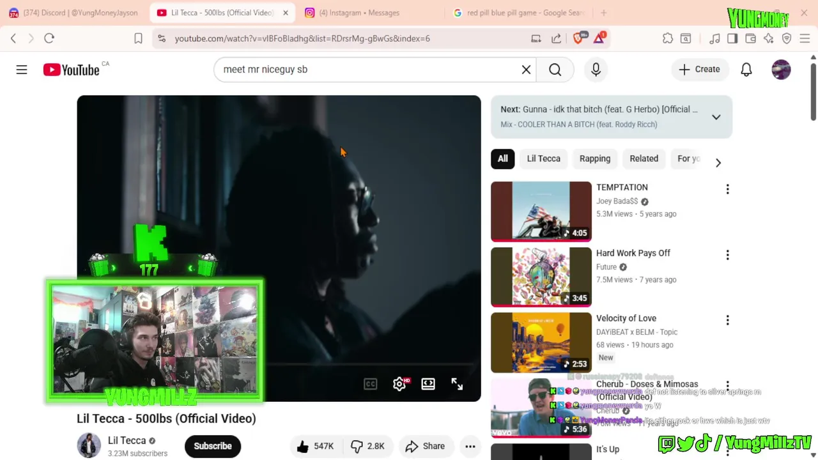Open the account avatar menu
Viewport: 818px width, 460px height.
781,70
